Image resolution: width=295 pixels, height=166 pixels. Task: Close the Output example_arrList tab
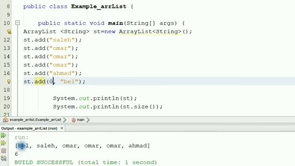(x=62, y=128)
